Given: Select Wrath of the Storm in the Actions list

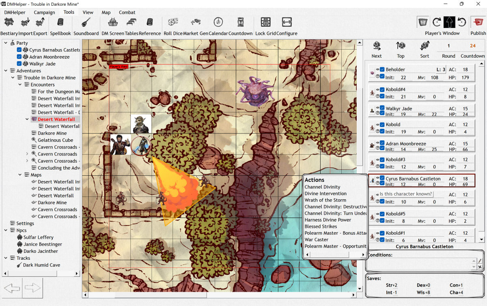Looking at the screenshot, I should click(326, 200).
